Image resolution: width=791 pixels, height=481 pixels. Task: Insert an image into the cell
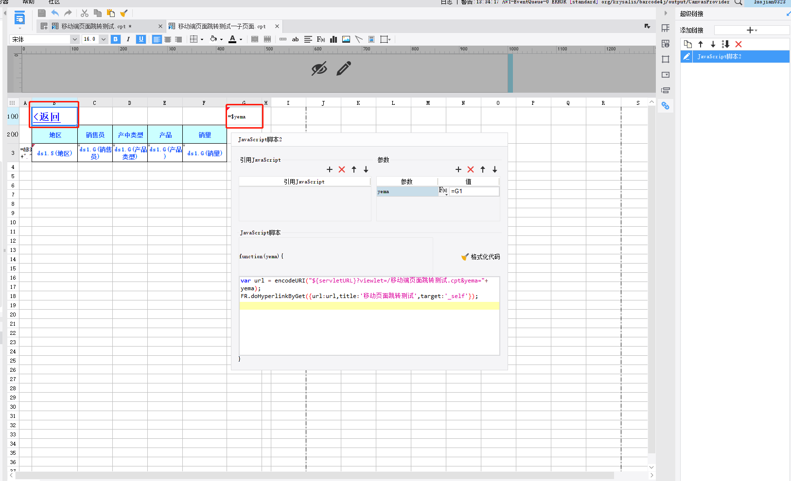click(346, 39)
